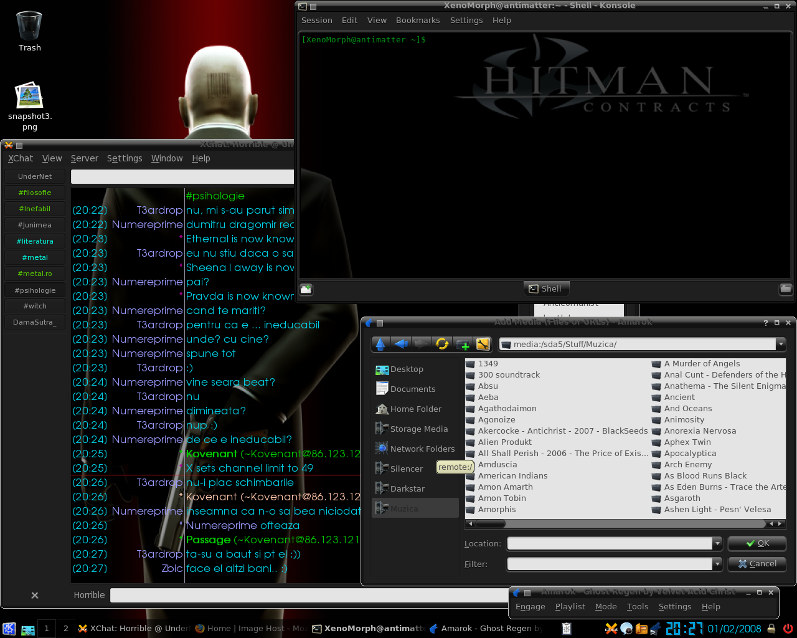797x638 pixels.
Task: Select Silencer in places sidebar
Action: coord(415,469)
